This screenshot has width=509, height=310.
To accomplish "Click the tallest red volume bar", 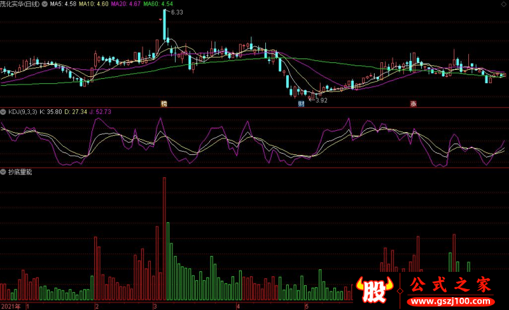I will [x=164, y=239].
